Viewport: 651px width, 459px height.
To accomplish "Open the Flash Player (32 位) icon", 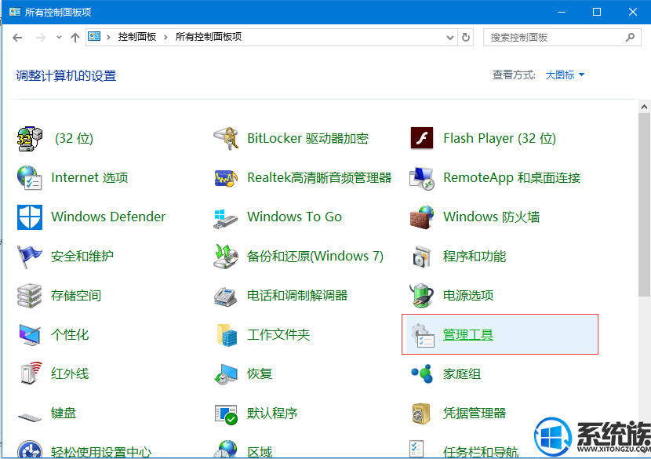I will pyautogui.click(x=422, y=138).
